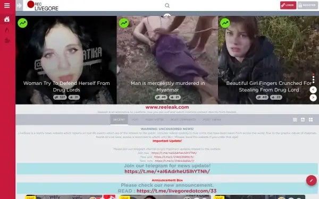The width and height of the screenshot is (319, 199).
Task: Click the trending badge on the 'Myanmar' card
Action: (124, 23)
